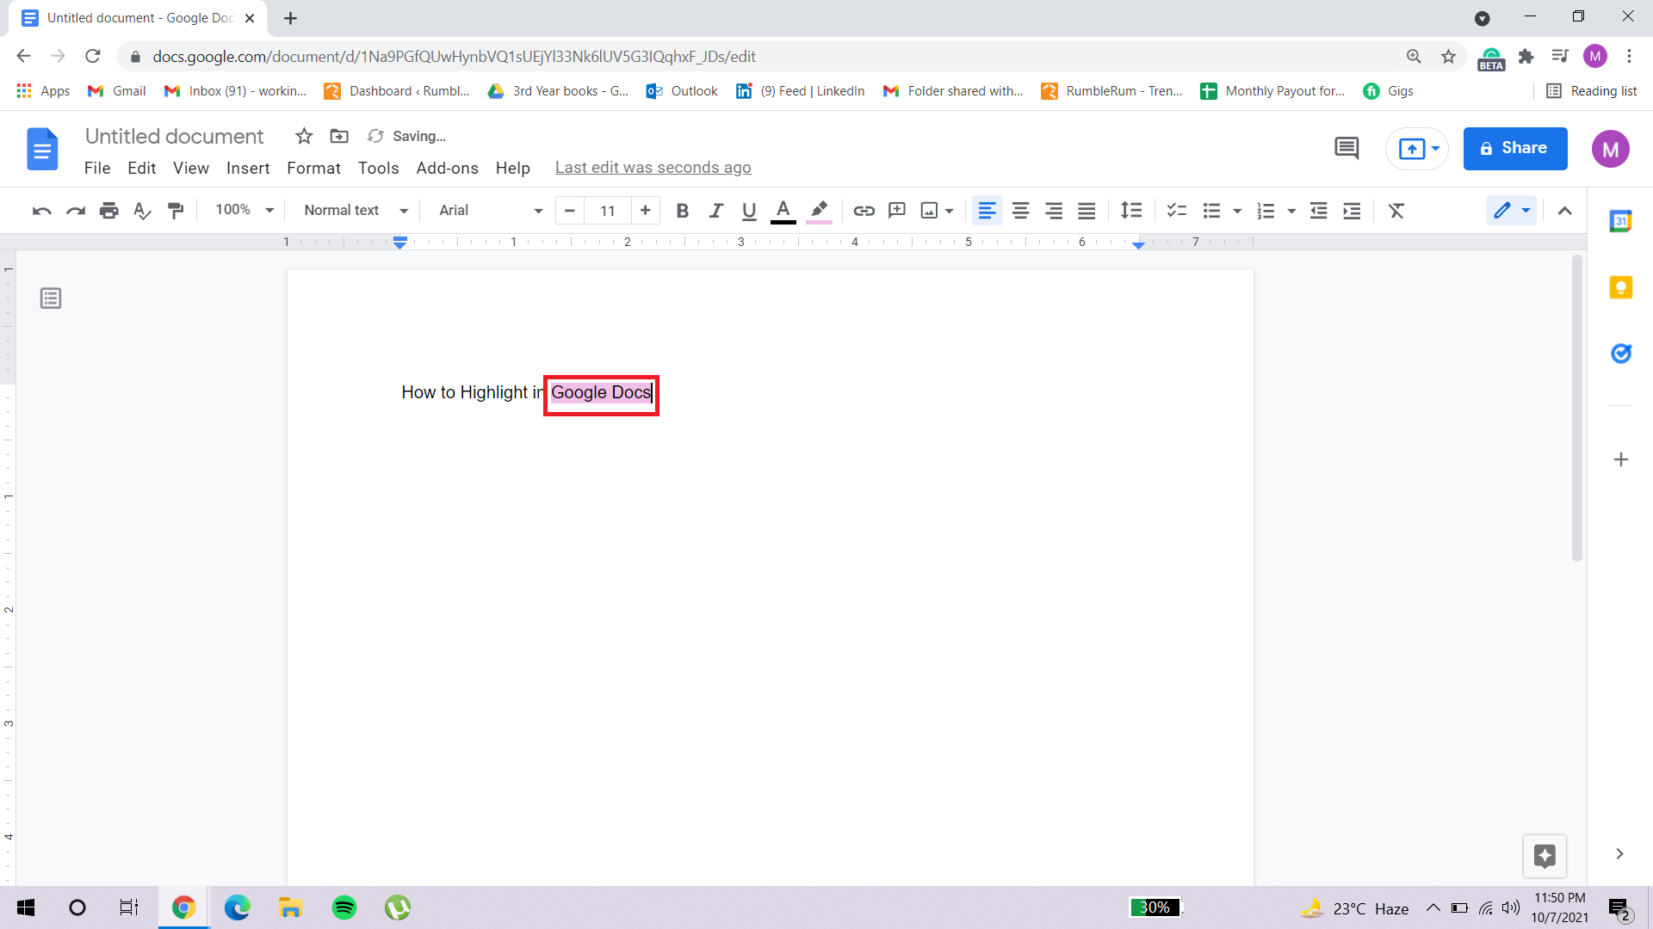The width and height of the screenshot is (1653, 929).
Task: Open Google Keep side panel
Action: (1621, 287)
